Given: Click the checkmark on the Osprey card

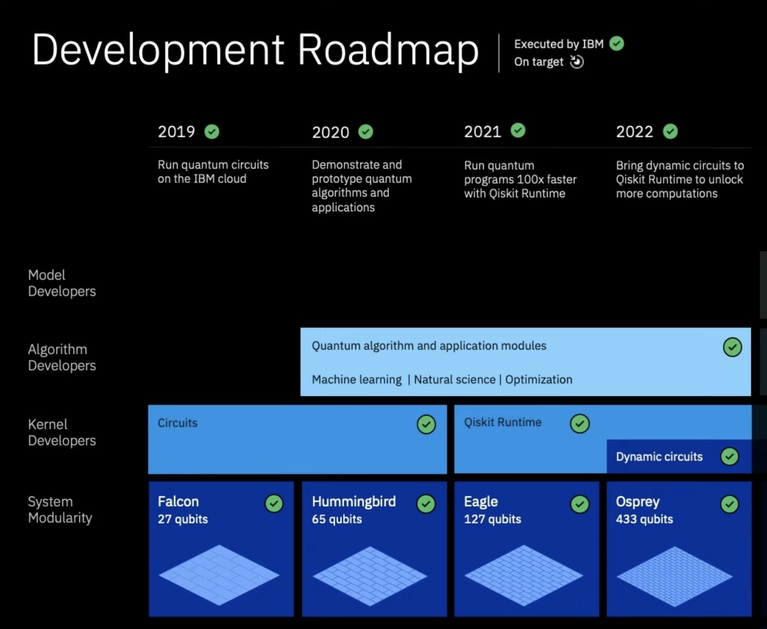Looking at the screenshot, I should point(730,503).
